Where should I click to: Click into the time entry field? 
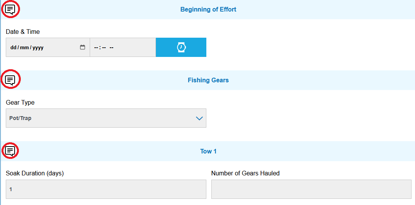click(122, 47)
